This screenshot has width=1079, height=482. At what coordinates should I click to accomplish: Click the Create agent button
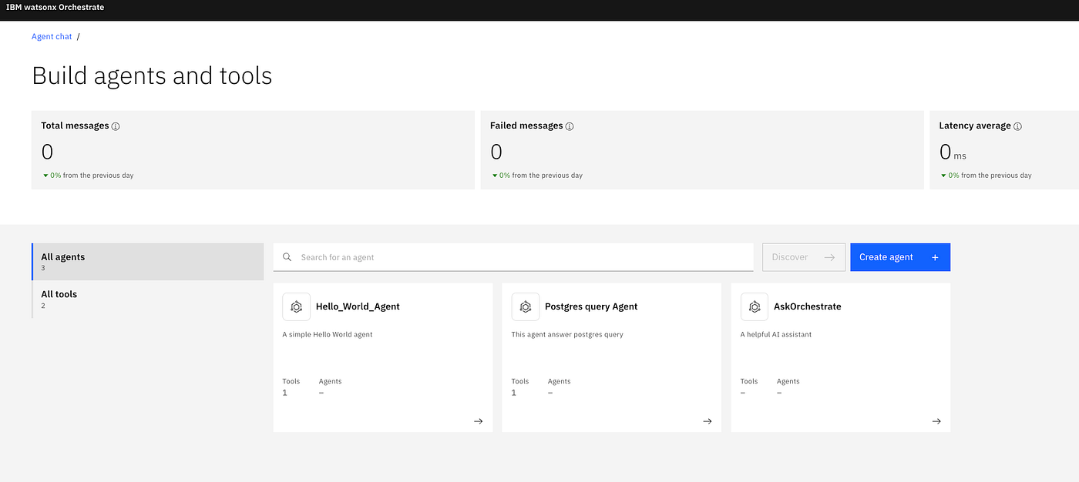click(x=900, y=257)
